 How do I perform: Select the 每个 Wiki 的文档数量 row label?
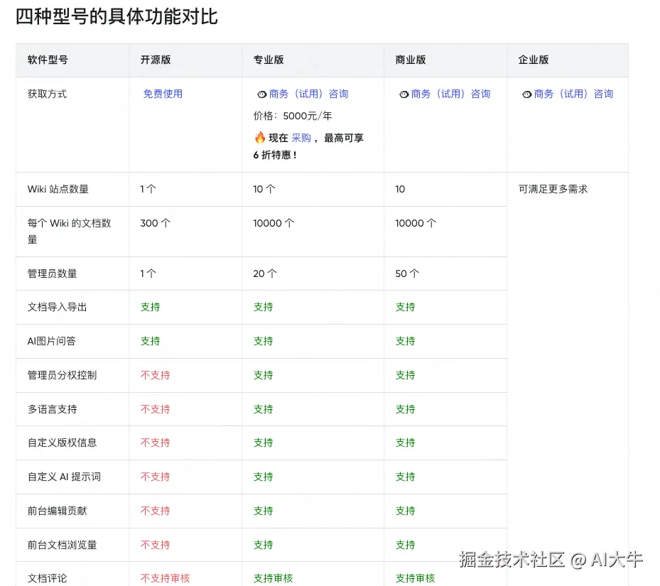pos(69,231)
